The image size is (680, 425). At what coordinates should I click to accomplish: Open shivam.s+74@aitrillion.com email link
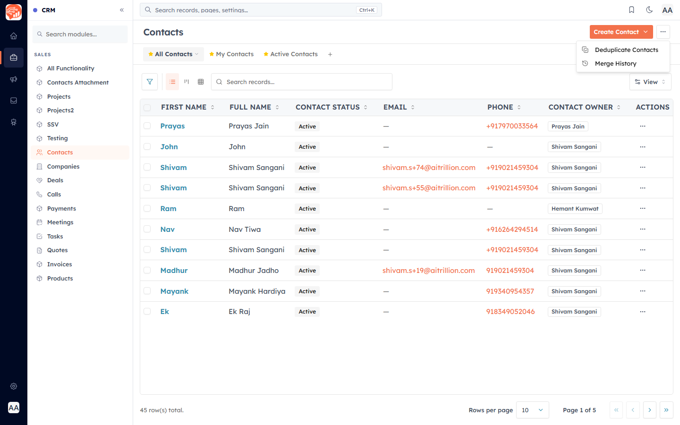point(429,167)
